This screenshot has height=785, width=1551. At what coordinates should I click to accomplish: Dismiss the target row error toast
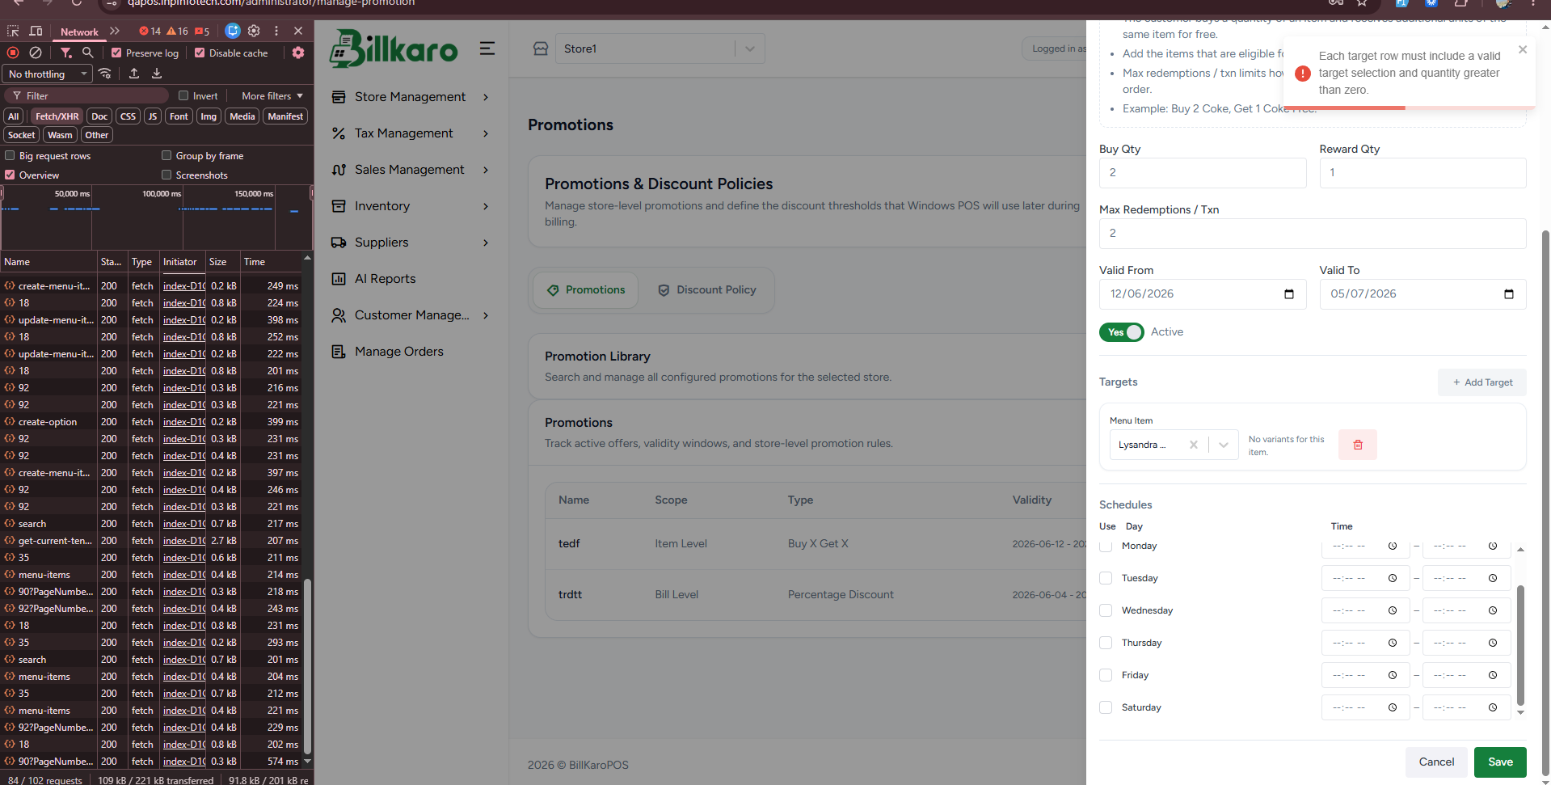point(1523,49)
